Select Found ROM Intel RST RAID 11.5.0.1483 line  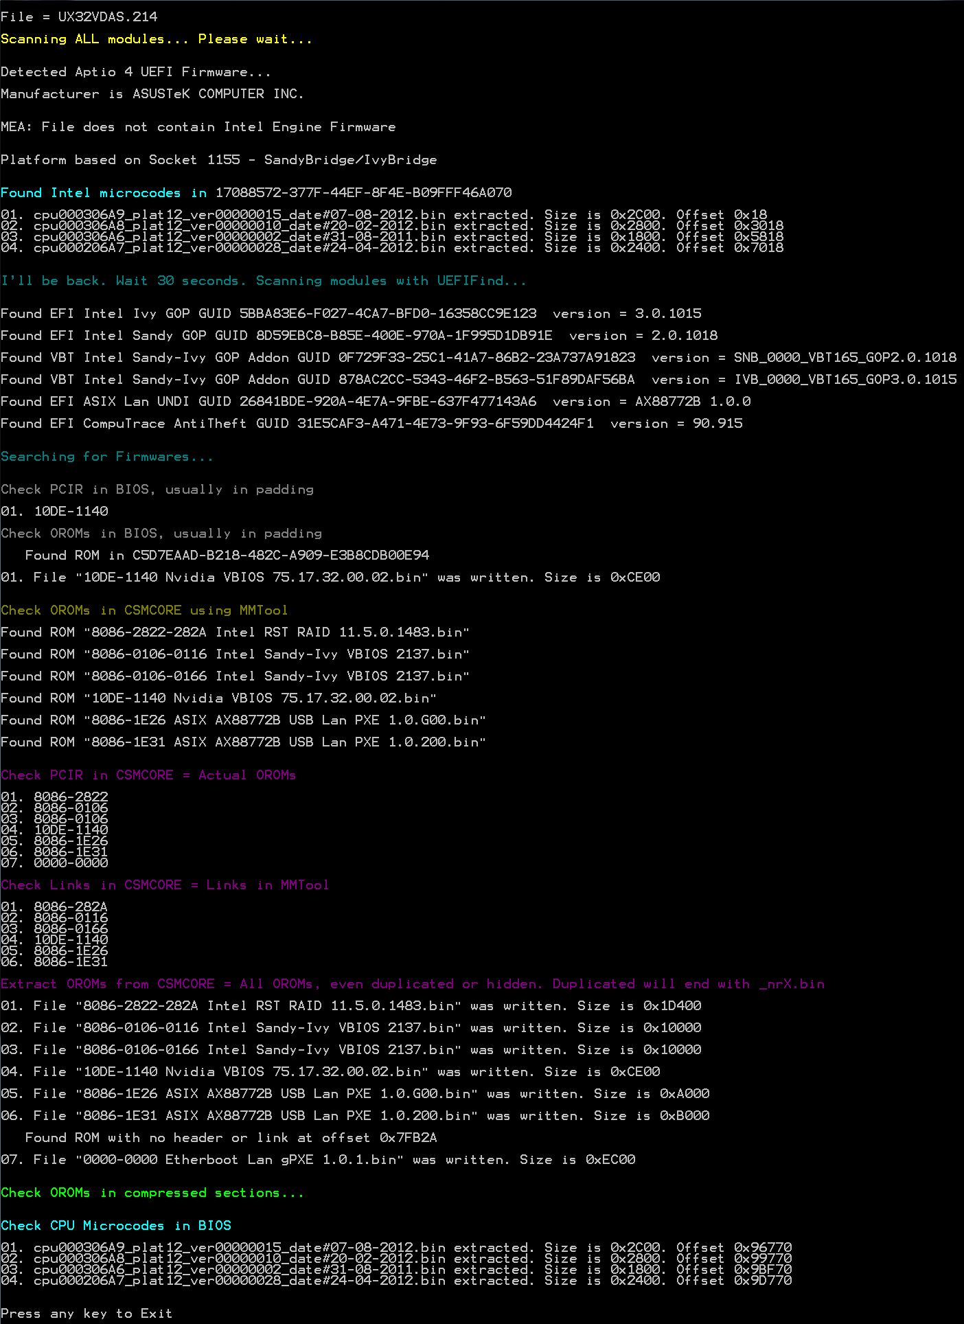[236, 632]
